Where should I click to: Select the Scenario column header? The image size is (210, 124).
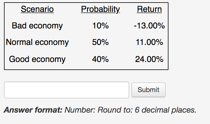click(x=37, y=9)
